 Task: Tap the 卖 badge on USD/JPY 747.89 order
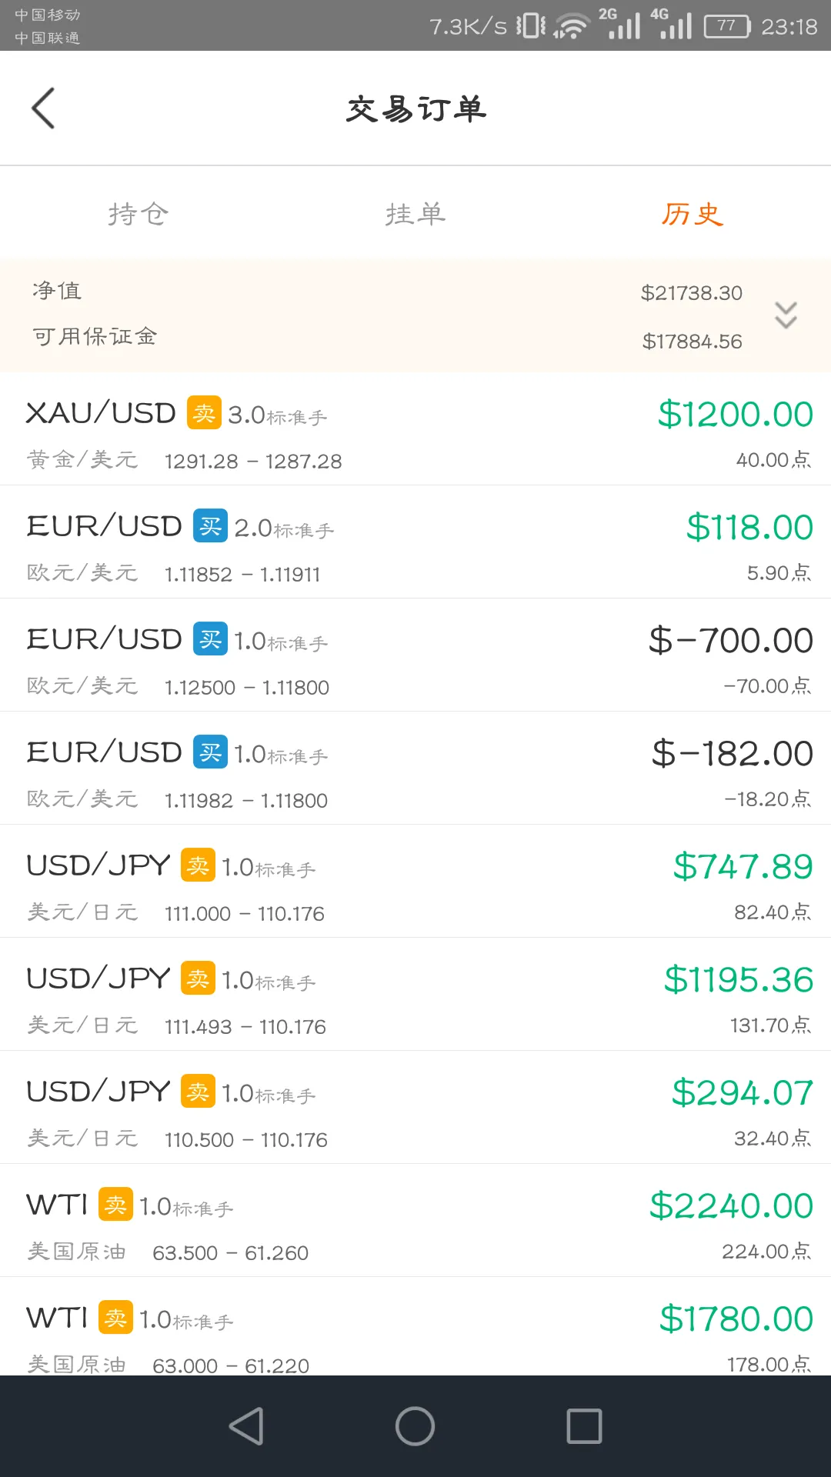(x=198, y=865)
